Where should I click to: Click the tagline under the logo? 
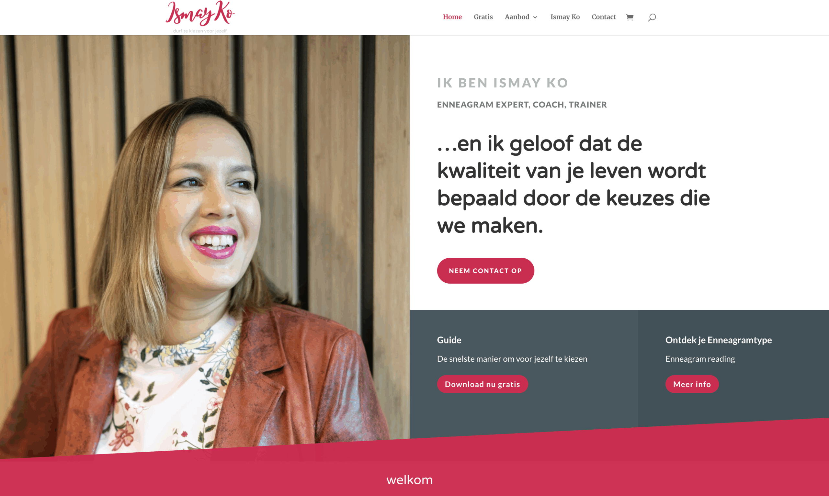pyautogui.click(x=200, y=31)
